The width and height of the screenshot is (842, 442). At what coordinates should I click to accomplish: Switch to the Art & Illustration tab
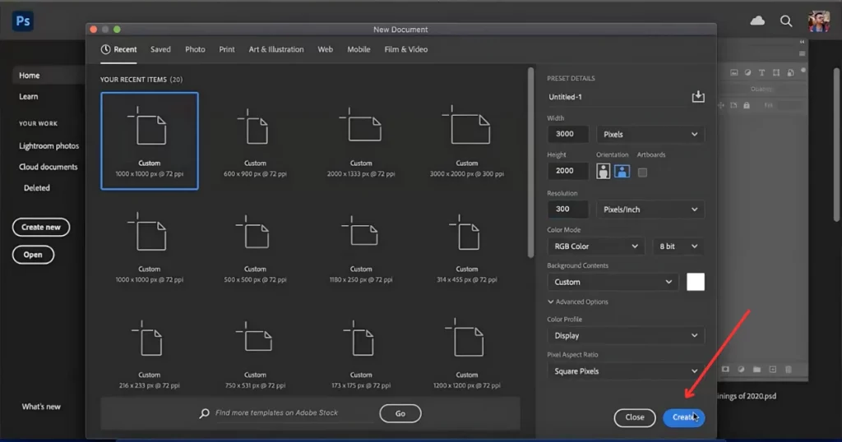(x=276, y=49)
